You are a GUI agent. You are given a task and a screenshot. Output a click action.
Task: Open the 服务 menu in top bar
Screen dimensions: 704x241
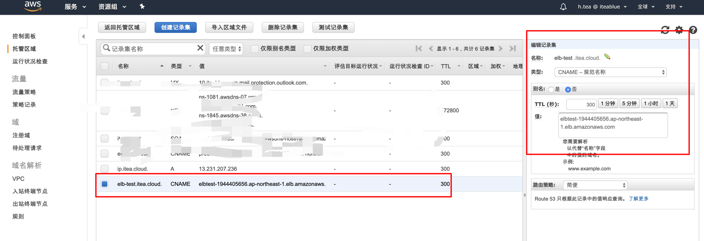point(75,7)
